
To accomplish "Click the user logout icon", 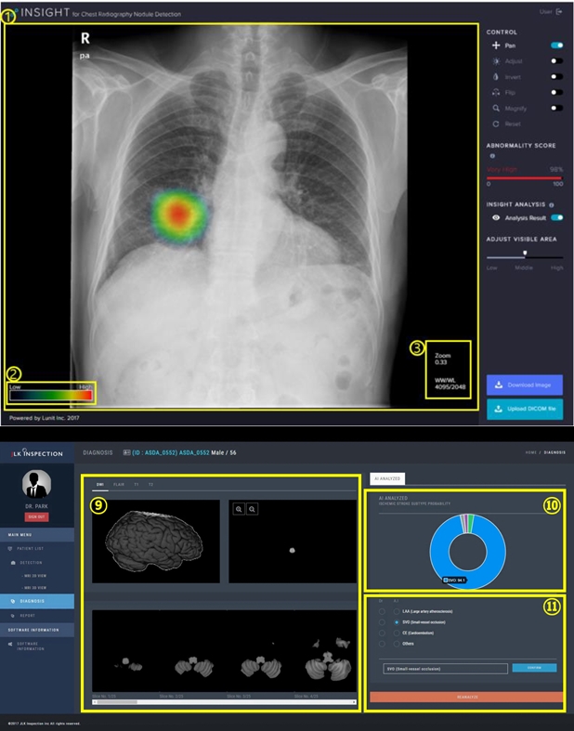I will (x=558, y=12).
